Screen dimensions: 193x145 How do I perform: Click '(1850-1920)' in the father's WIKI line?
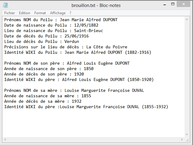pyautogui.click(x=141, y=79)
